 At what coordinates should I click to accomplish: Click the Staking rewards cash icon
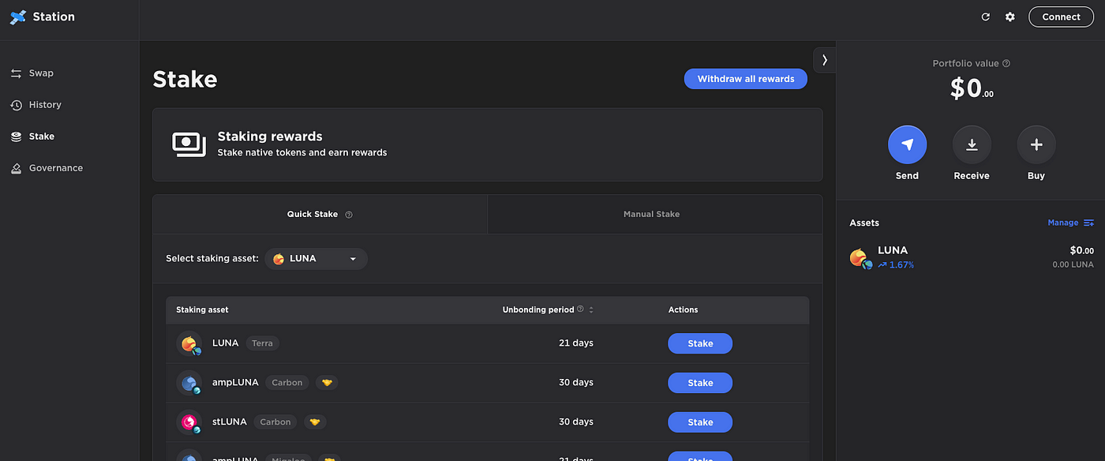click(x=189, y=144)
